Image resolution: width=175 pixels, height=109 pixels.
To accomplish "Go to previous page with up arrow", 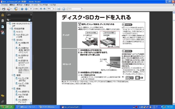I will [x=22, y=9].
